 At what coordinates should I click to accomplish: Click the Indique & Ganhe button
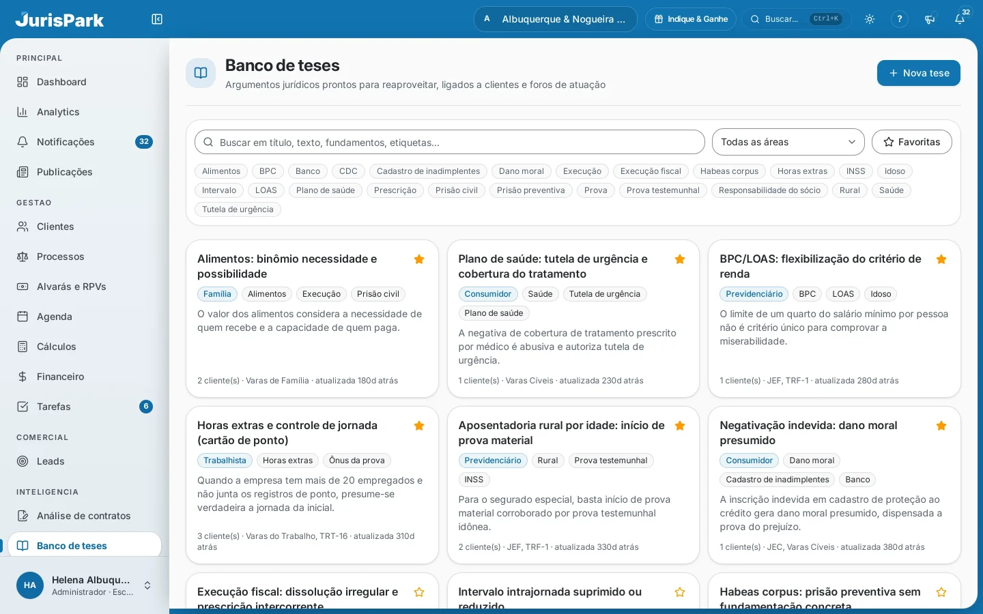(x=691, y=19)
